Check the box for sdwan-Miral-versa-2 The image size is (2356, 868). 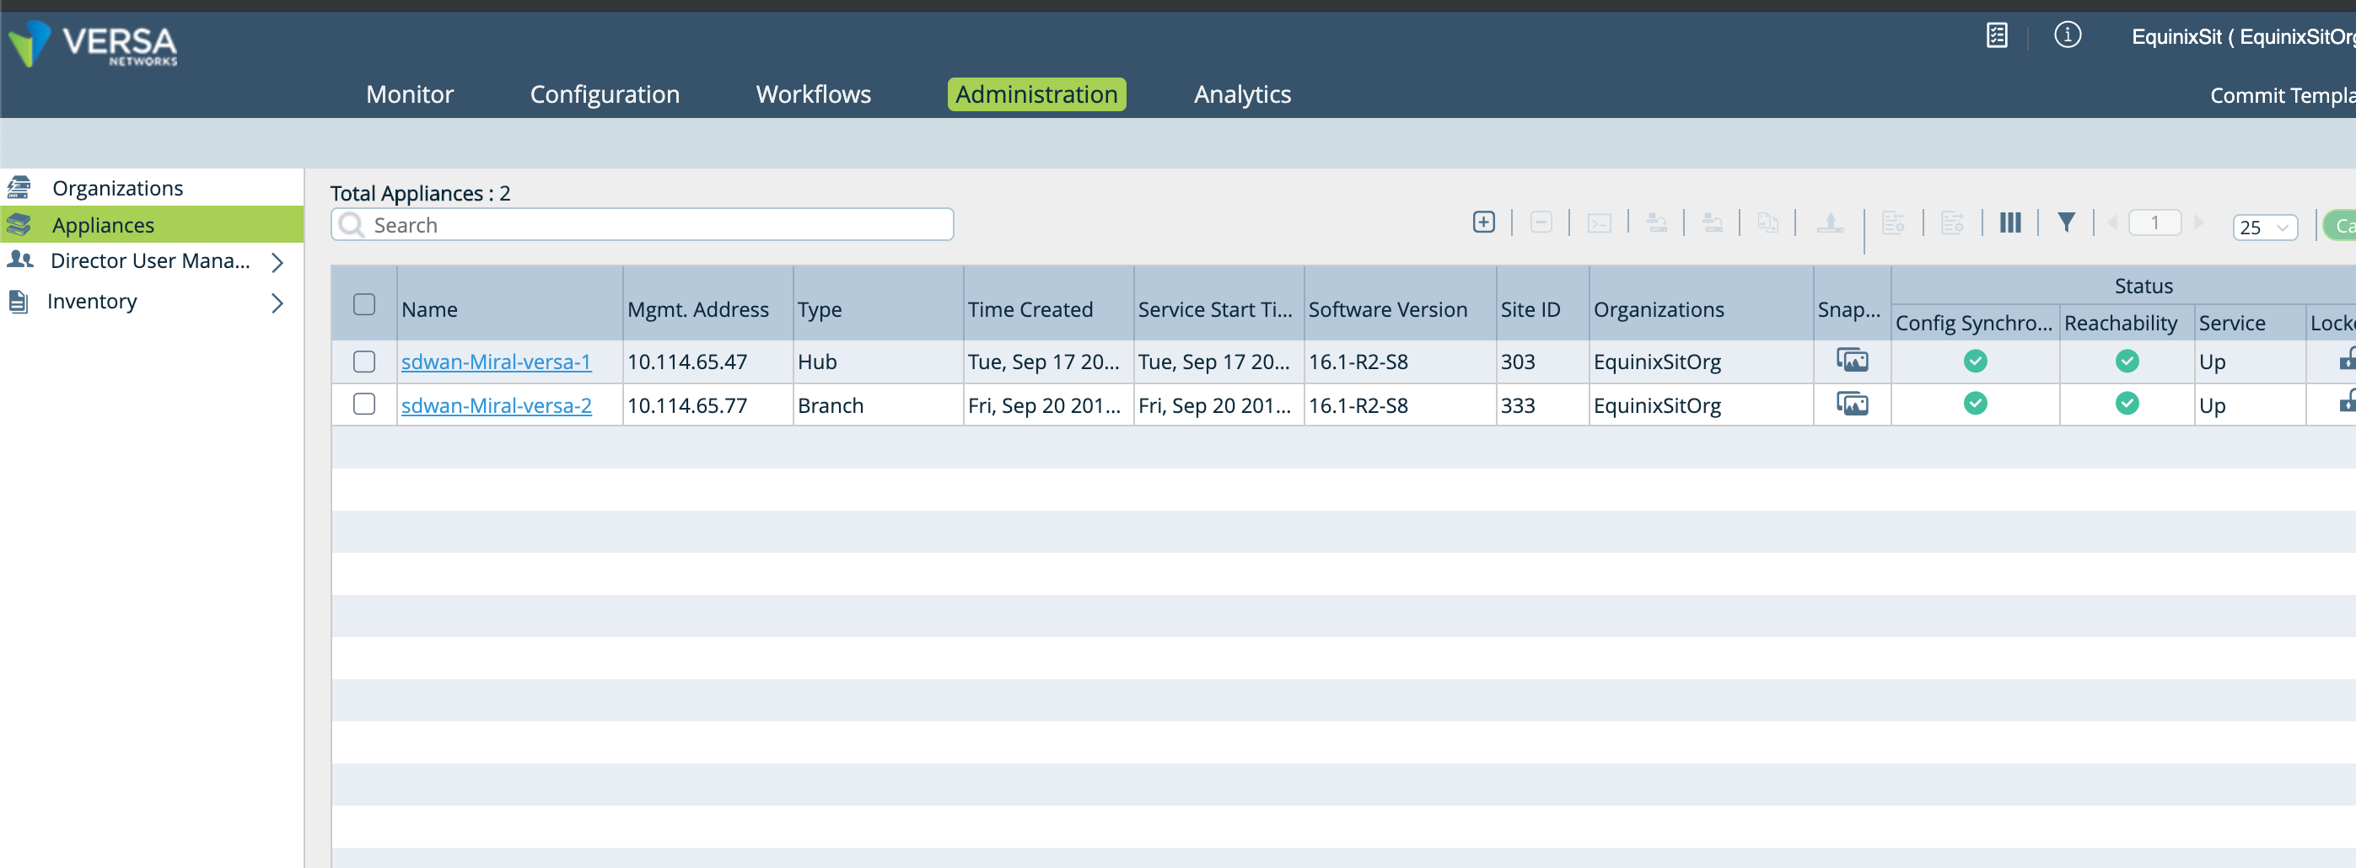pyautogui.click(x=364, y=404)
